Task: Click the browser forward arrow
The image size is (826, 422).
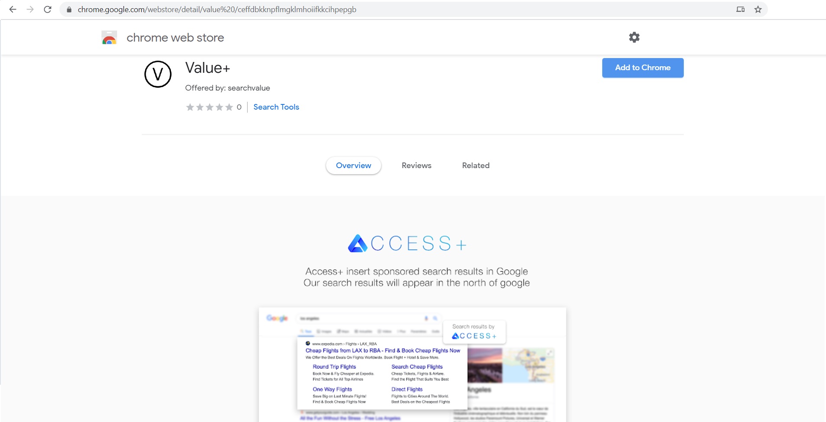Action: tap(30, 9)
